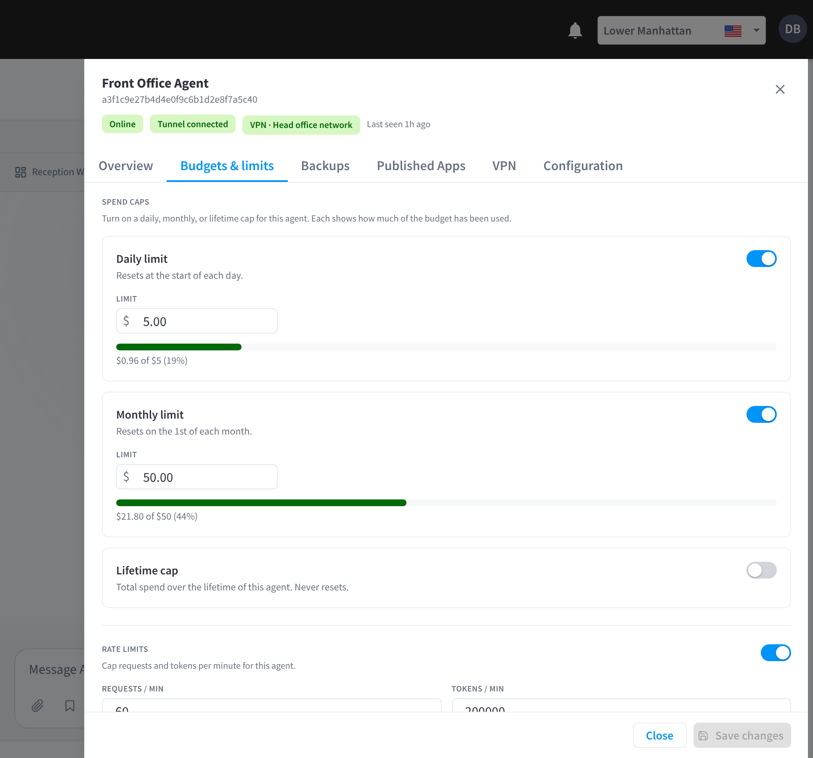
Task: Click the bookmark icon in message box
Action: [x=70, y=705]
